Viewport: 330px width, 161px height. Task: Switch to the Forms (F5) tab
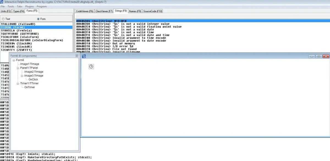tap(32, 11)
